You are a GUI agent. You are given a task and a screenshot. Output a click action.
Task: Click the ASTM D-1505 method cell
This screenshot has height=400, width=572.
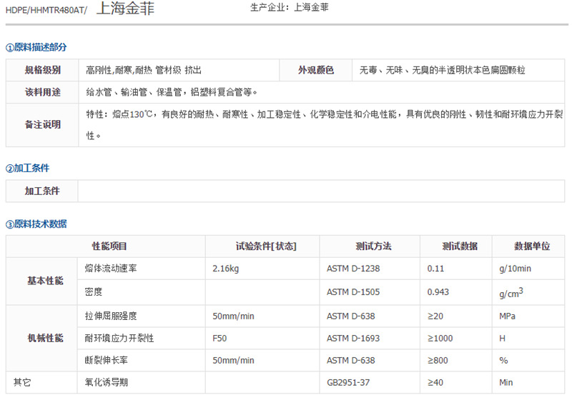coord(370,292)
